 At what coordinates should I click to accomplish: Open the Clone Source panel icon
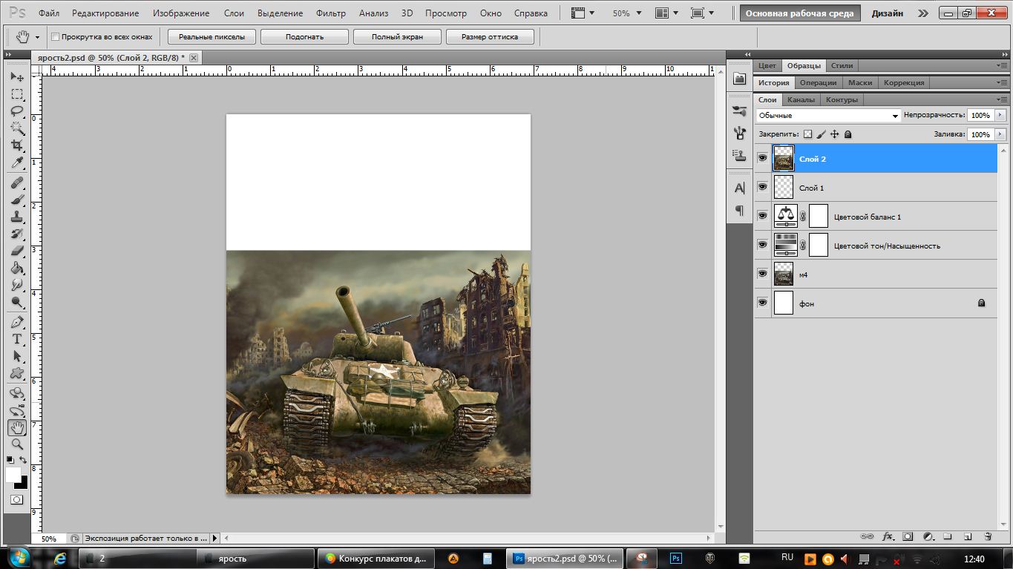coord(739,155)
